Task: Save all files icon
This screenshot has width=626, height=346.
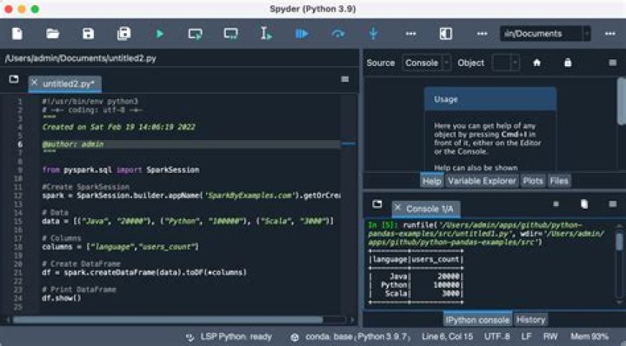Action: [x=123, y=34]
